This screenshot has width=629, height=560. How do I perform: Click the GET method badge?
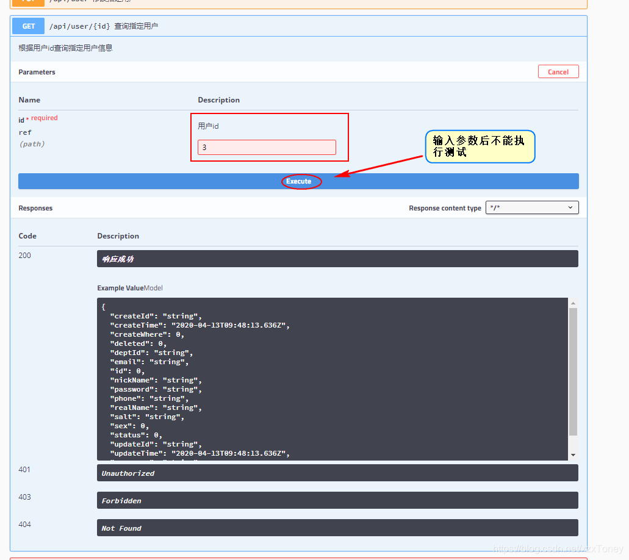tap(29, 26)
